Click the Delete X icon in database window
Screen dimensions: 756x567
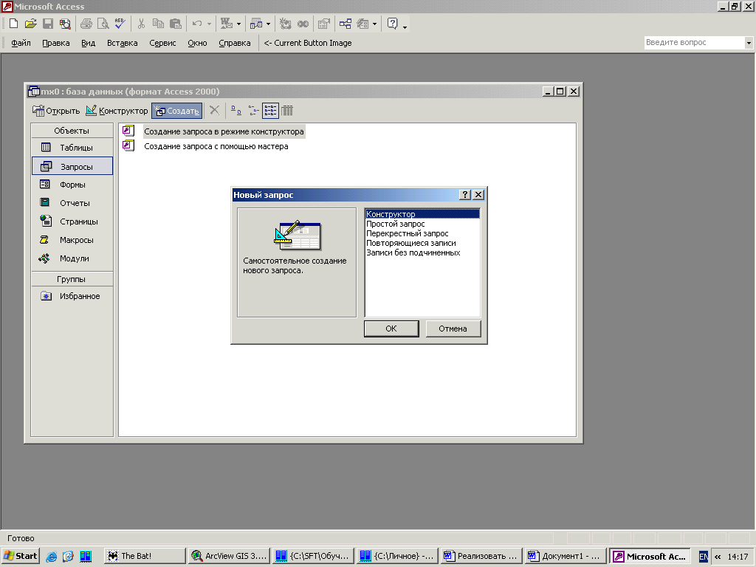215,111
